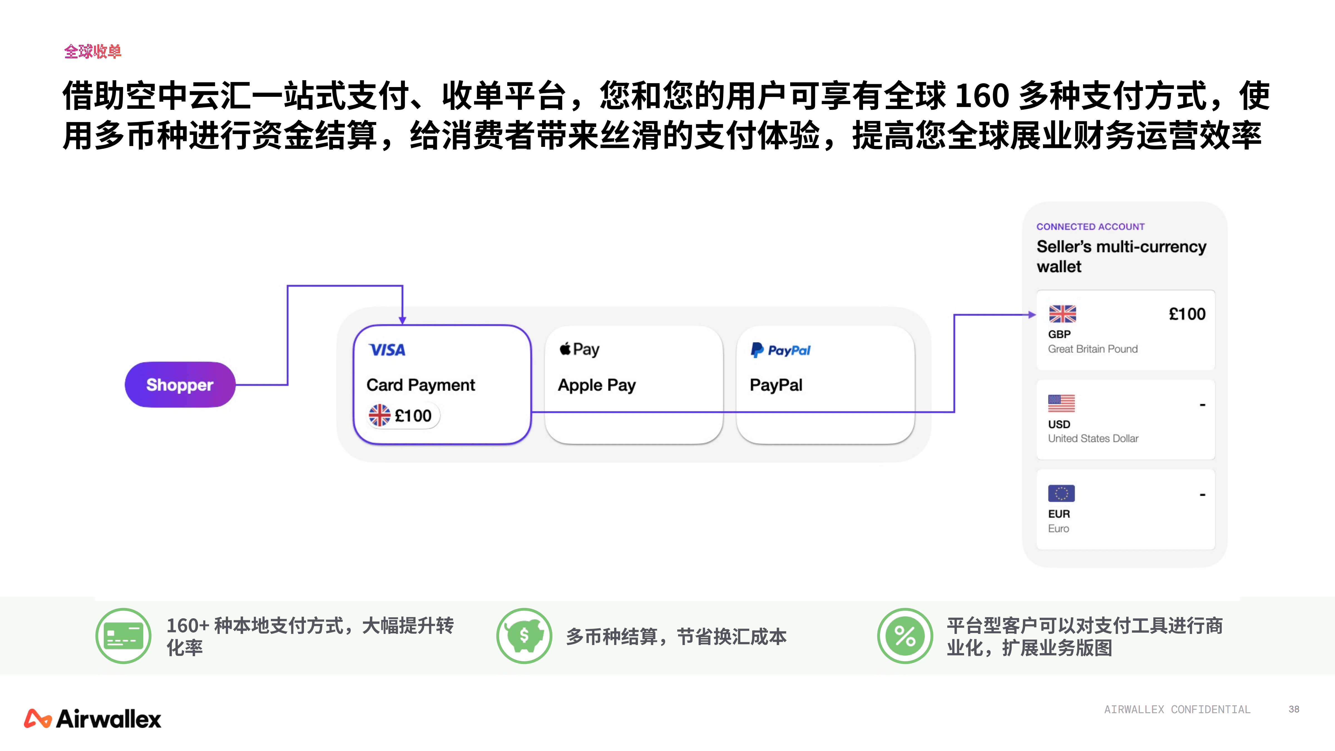
Task: Click the 多币种结算，节省换汇成本 text
Action: pyautogui.click(x=676, y=636)
